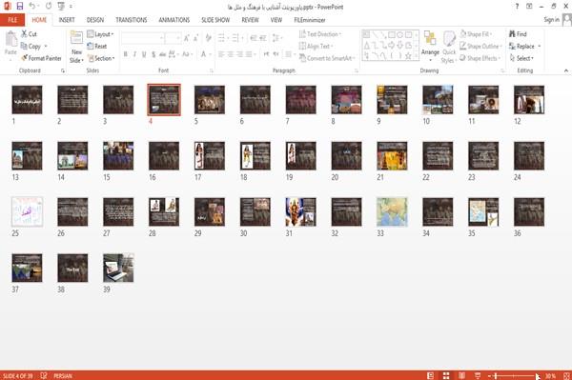Select the Format Painter tool
572x380 pixels.
click(41, 58)
